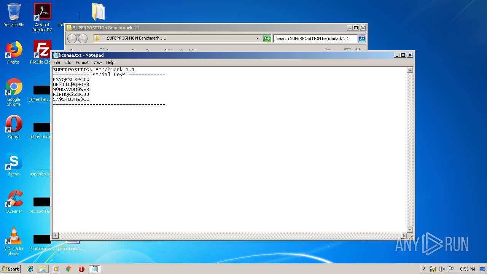487x274 pixels.
Task: Launch Internet Explorer from the taskbar
Action: pyautogui.click(x=30, y=269)
